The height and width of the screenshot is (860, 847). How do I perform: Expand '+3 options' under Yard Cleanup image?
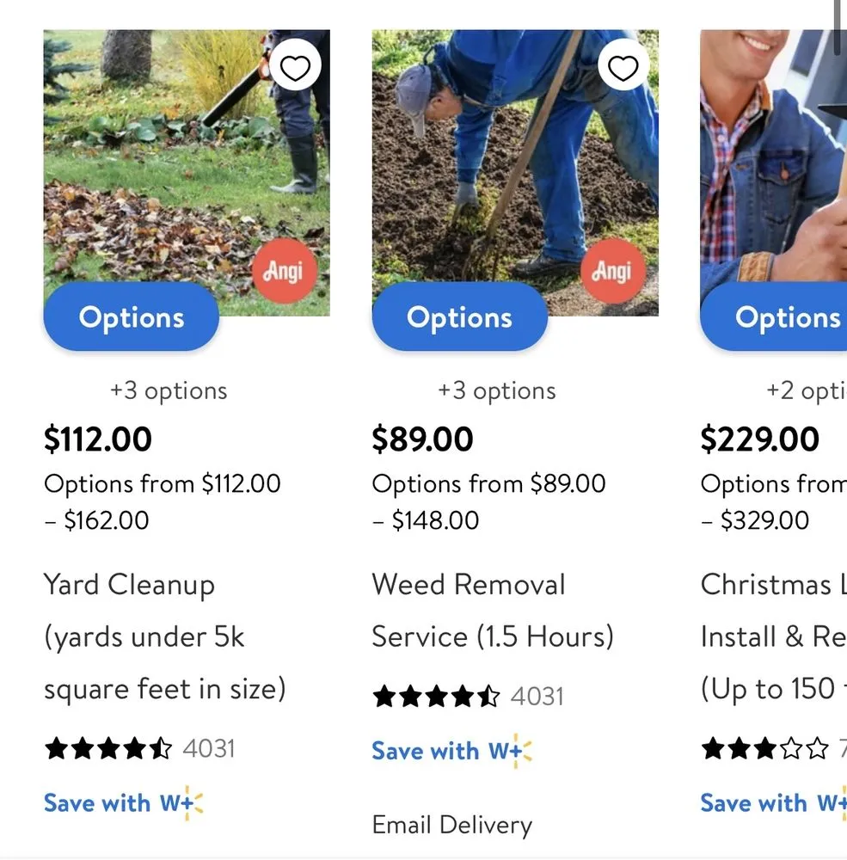click(x=169, y=390)
